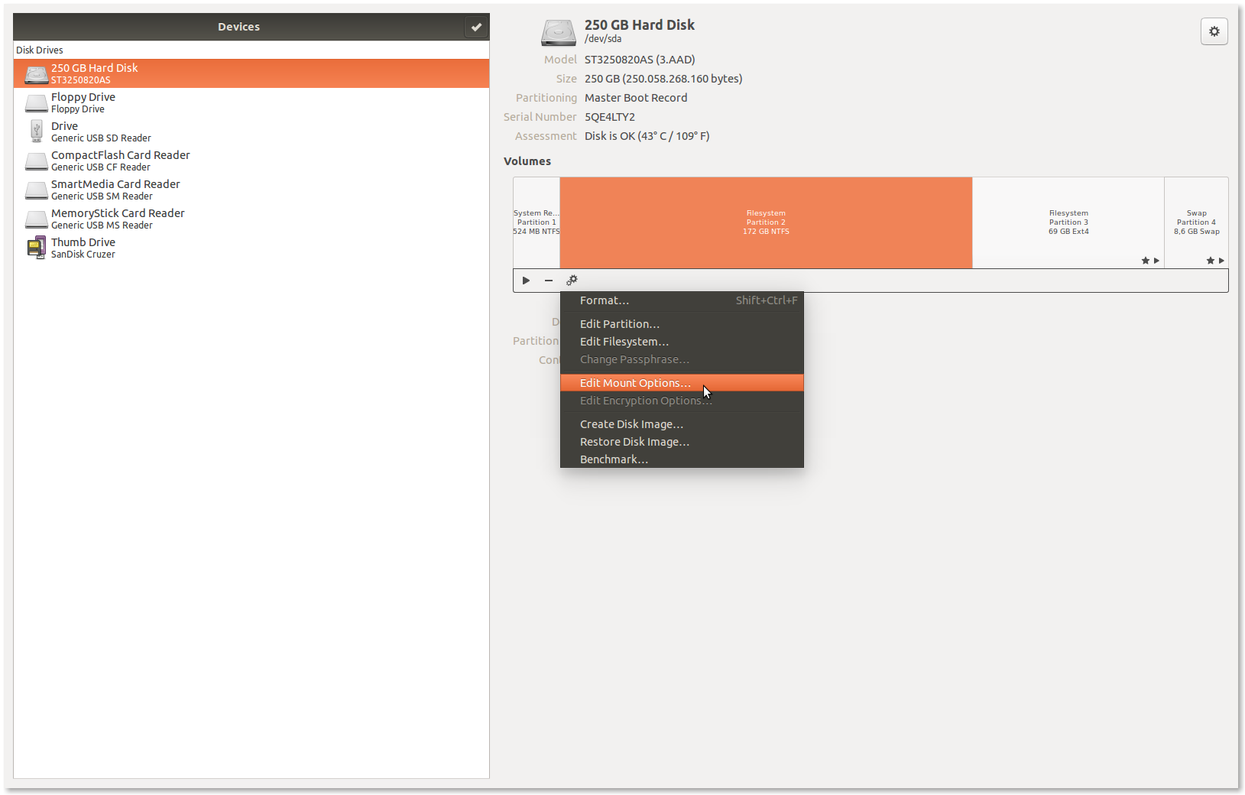Click the MemoryStick Card Reader icon
The image size is (1245, 795).
click(36, 219)
